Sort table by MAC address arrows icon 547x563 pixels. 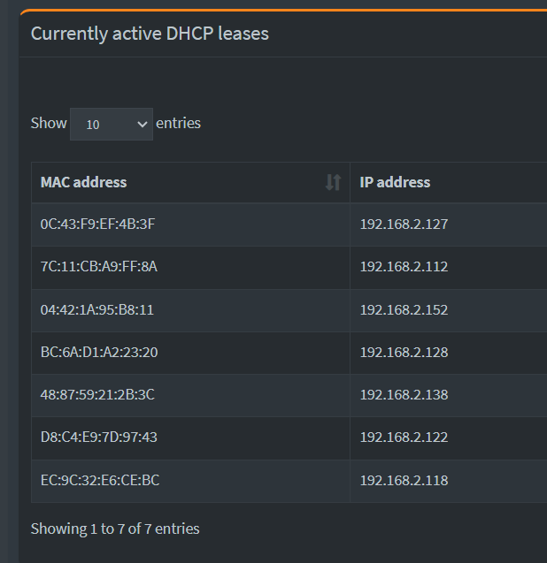point(333,182)
